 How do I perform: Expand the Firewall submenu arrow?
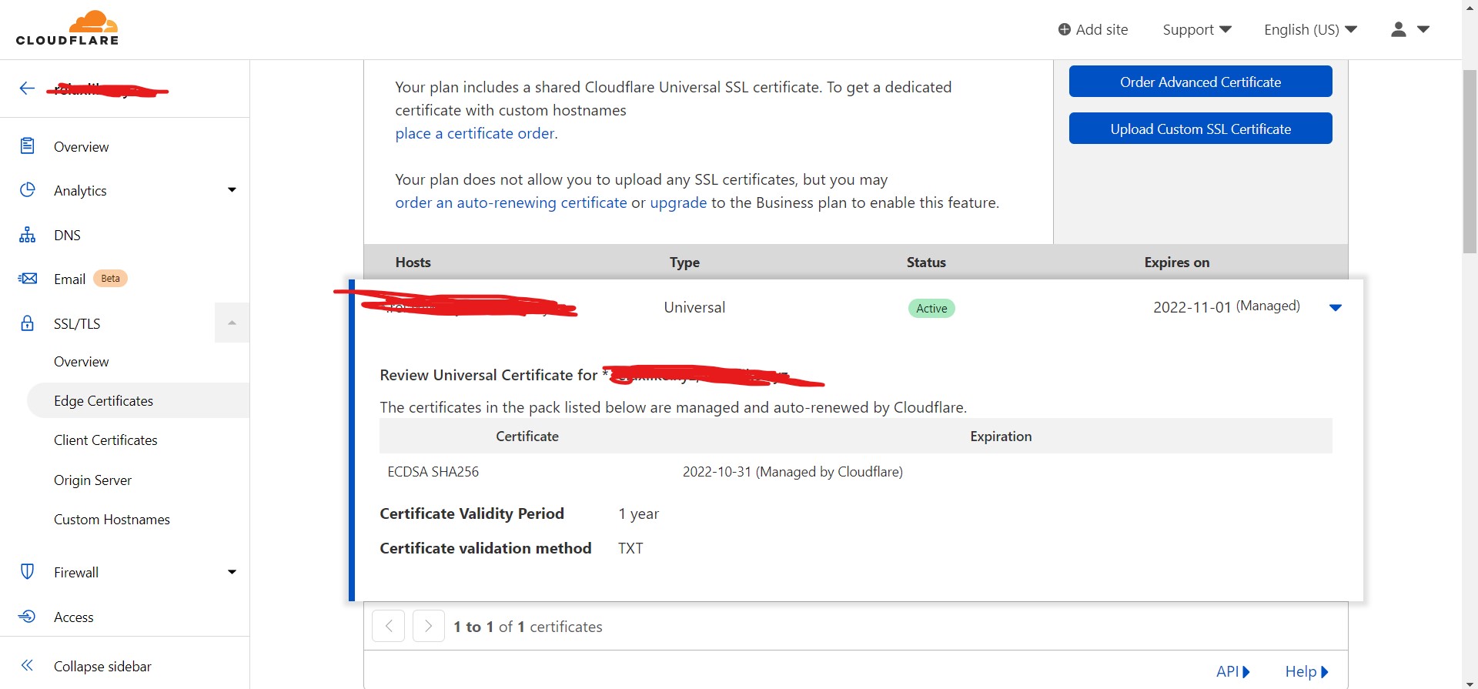tap(232, 572)
